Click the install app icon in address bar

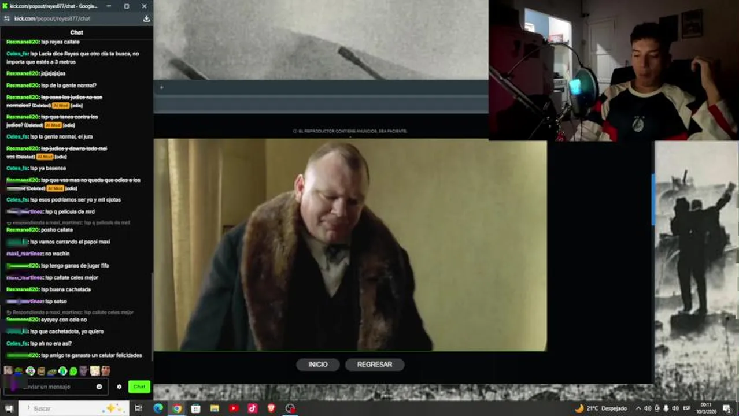[x=146, y=18]
